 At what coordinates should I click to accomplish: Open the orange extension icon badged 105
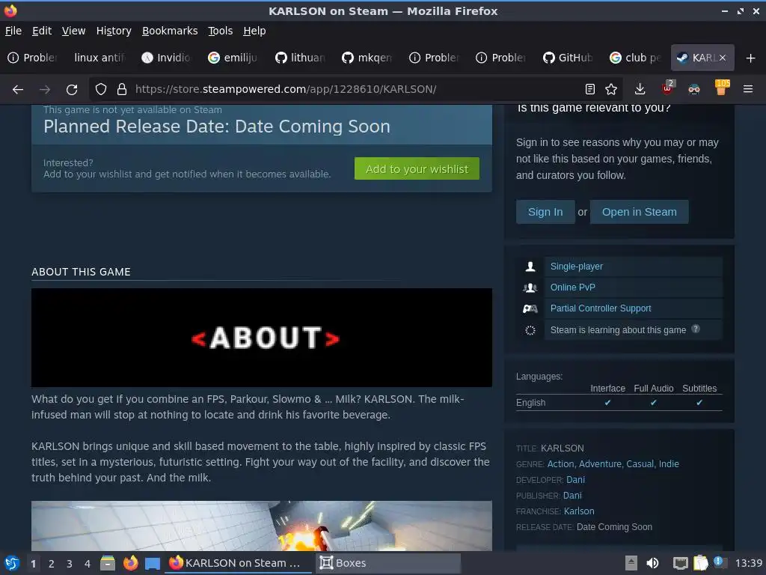[x=722, y=88]
